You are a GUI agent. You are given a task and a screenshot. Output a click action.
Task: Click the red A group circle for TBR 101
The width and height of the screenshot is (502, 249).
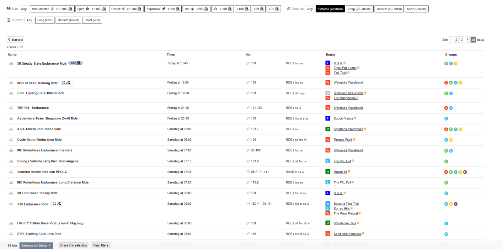coord(446,108)
